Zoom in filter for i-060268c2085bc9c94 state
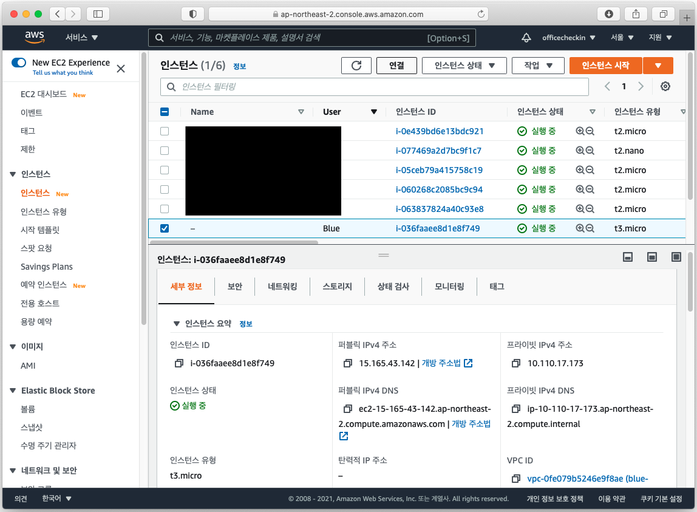Viewport: 697px width, 512px height. pos(580,189)
